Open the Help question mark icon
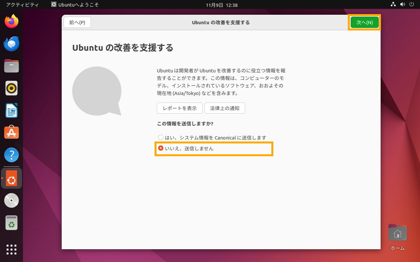The height and width of the screenshot is (262, 420). tap(11, 155)
